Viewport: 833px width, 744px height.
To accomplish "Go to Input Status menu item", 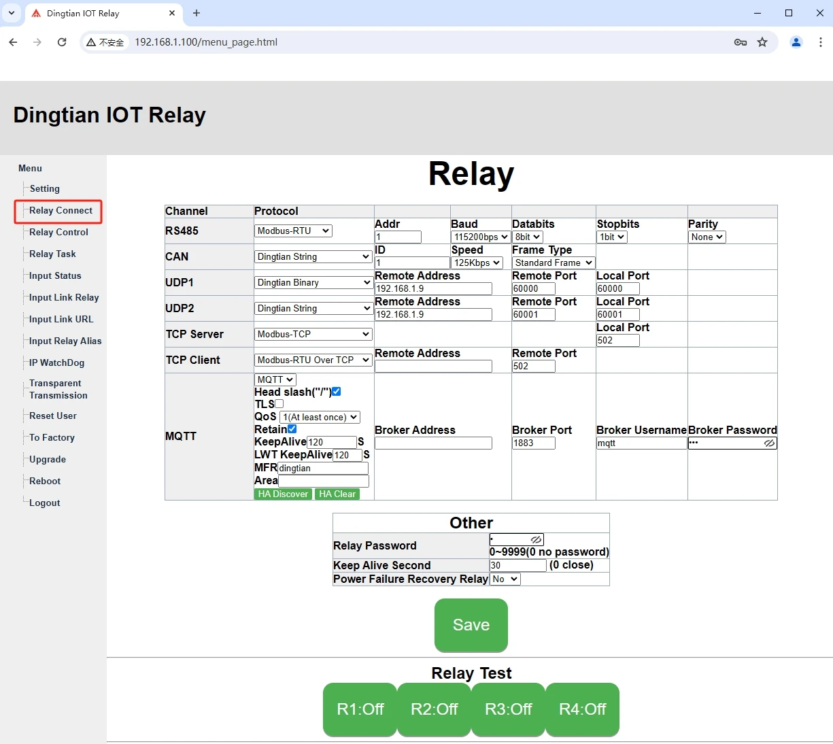I will (x=55, y=276).
